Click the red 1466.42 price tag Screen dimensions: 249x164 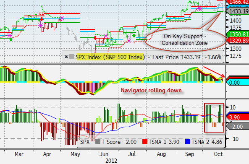click(x=238, y=2)
